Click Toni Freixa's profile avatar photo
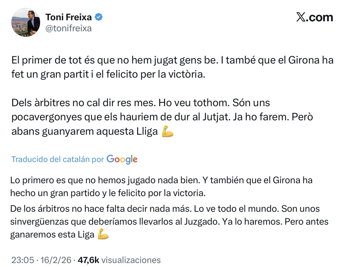This screenshot has height=267, width=351. (x=26, y=22)
